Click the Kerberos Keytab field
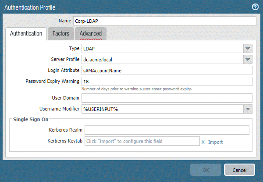 click(x=142, y=141)
